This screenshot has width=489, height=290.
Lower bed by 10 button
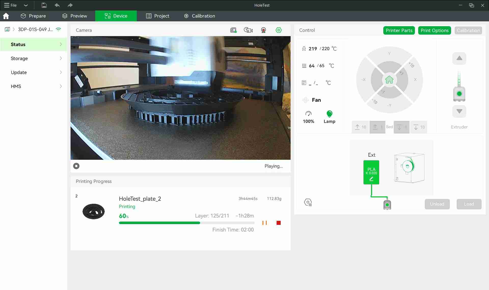(419, 127)
